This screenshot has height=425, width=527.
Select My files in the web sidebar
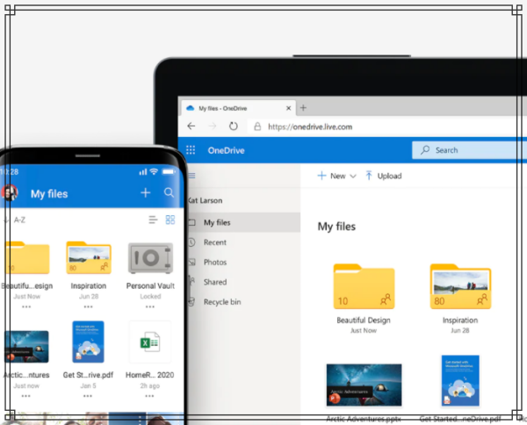click(243, 222)
